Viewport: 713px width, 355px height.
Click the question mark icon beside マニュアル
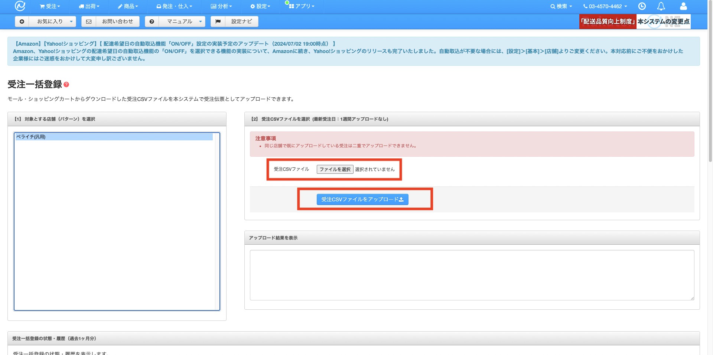152,22
